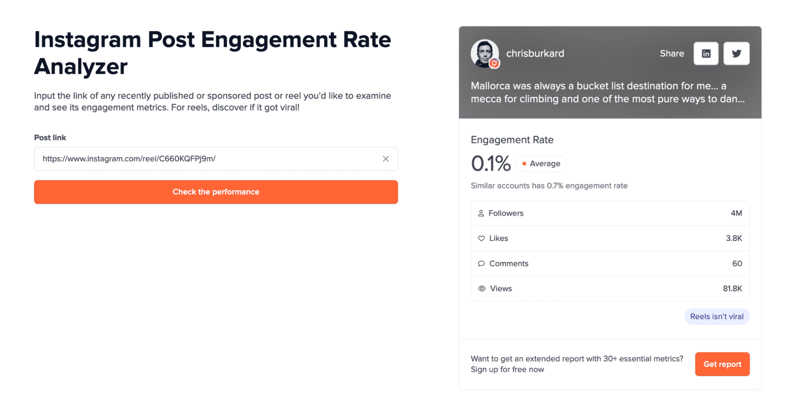Click the Average rating badge
The width and height of the screenshot is (794, 412).
coord(541,164)
